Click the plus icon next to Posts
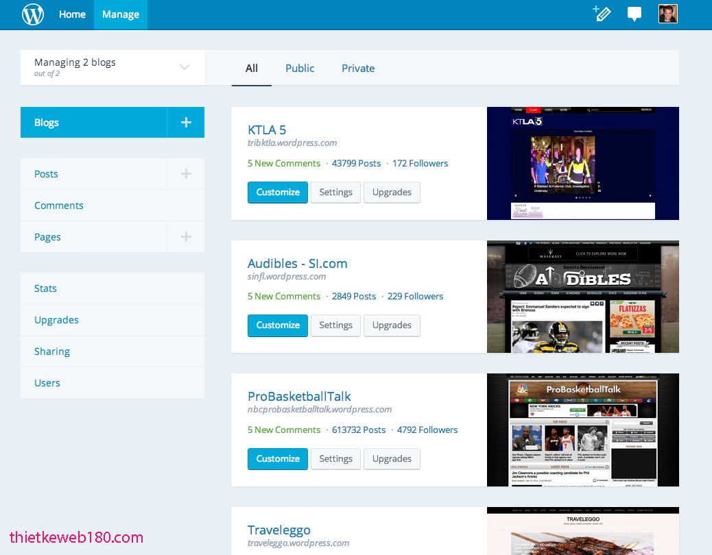712x555 pixels. [x=185, y=173]
